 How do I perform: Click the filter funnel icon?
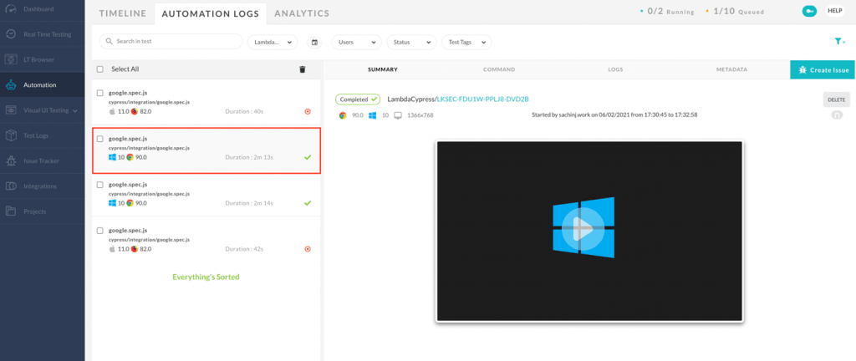pos(838,41)
